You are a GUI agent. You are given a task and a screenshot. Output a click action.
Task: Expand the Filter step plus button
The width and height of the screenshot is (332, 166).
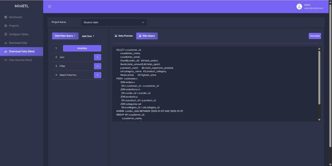click(97, 66)
